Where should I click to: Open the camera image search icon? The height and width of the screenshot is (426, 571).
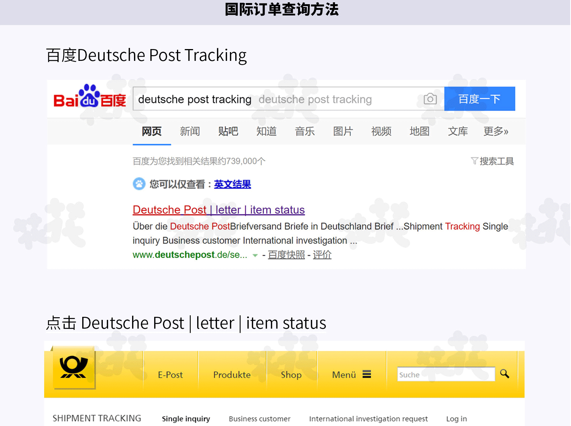tap(430, 99)
